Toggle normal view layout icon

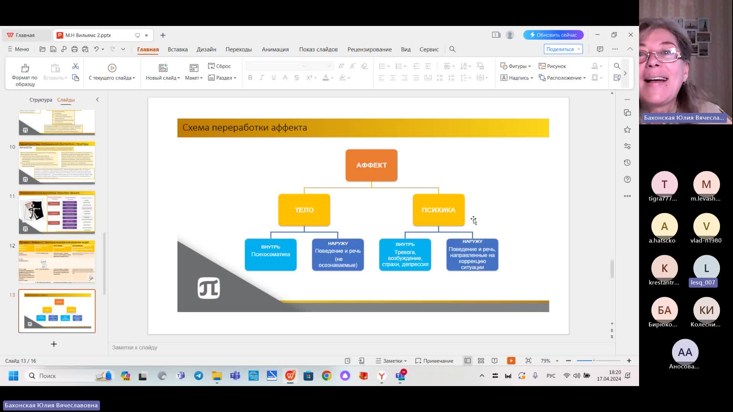(x=468, y=361)
